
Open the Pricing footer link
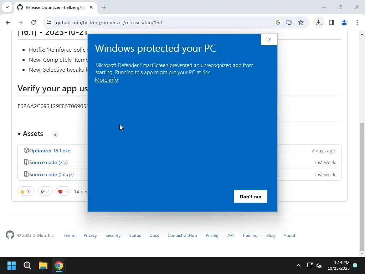pos(212,235)
